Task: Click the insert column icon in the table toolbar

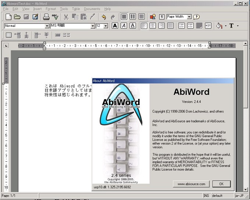Action: point(26,35)
